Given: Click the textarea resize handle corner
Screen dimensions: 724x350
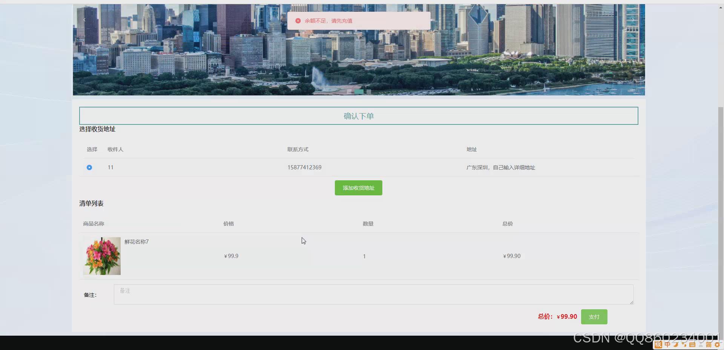Looking at the screenshot, I should pyautogui.click(x=632, y=302).
